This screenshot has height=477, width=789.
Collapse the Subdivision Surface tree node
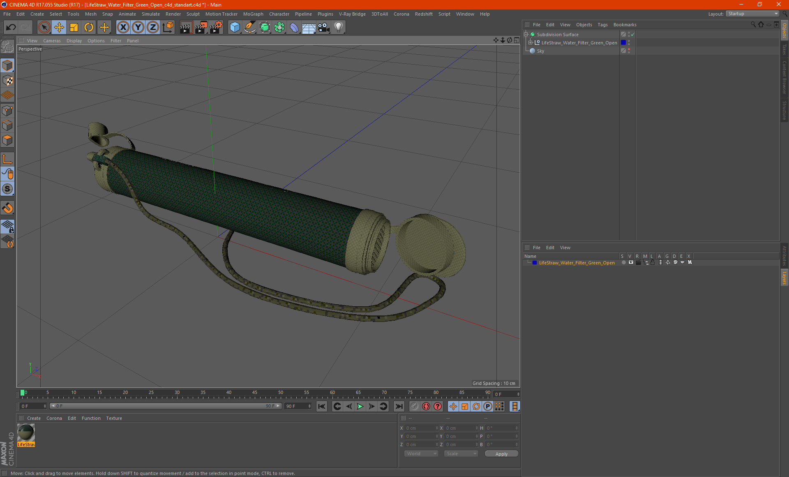(x=526, y=35)
